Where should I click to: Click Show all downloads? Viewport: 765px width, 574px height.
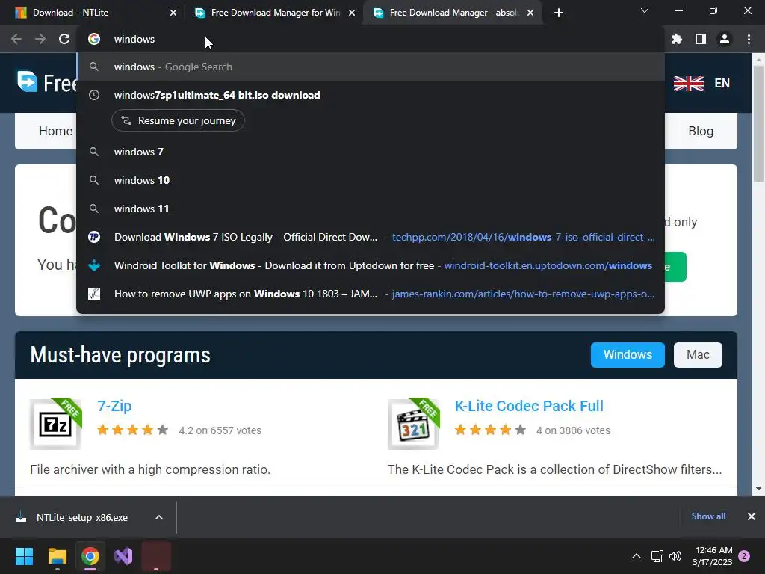708,516
